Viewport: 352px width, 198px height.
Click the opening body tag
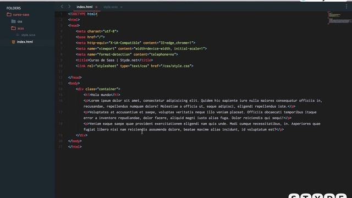point(74,83)
